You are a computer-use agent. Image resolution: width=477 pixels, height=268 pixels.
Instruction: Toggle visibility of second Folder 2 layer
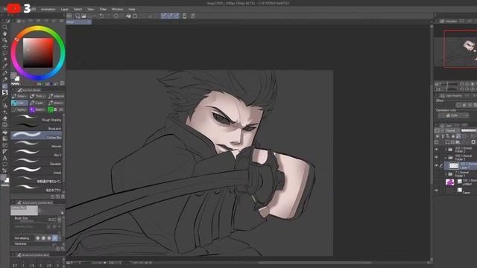(437, 157)
